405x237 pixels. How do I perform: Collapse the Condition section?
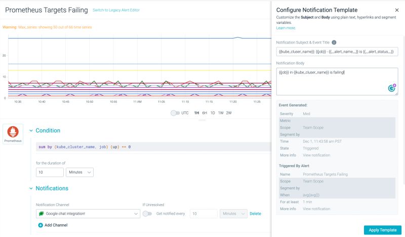click(31, 131)
